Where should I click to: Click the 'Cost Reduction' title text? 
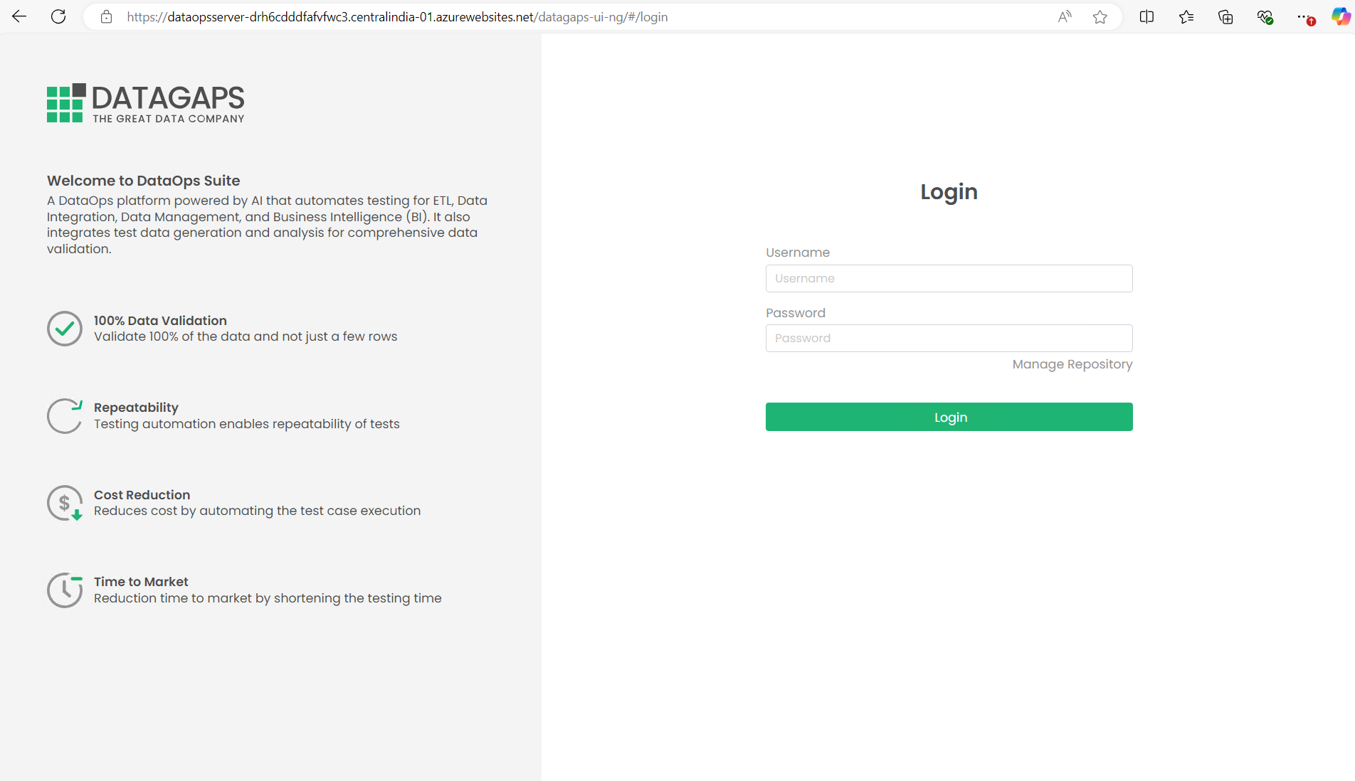coord(142,495)
